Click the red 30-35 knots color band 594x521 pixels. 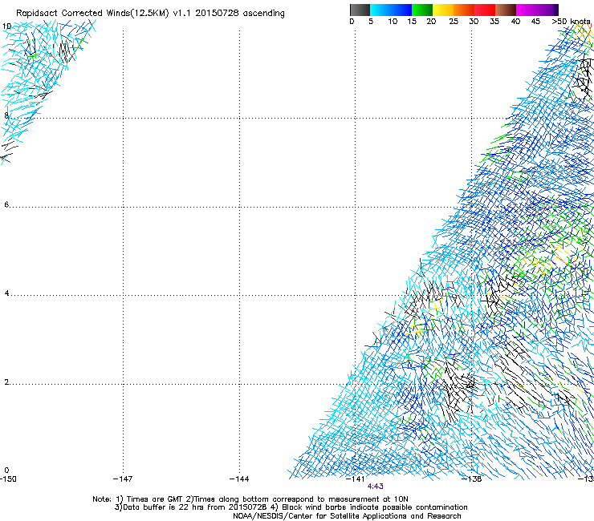485,10
